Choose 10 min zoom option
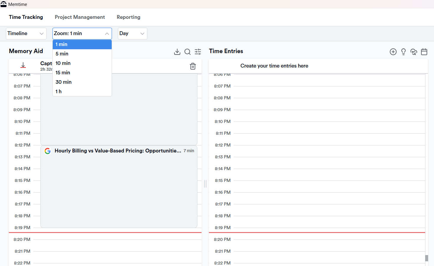 (82, 63)
